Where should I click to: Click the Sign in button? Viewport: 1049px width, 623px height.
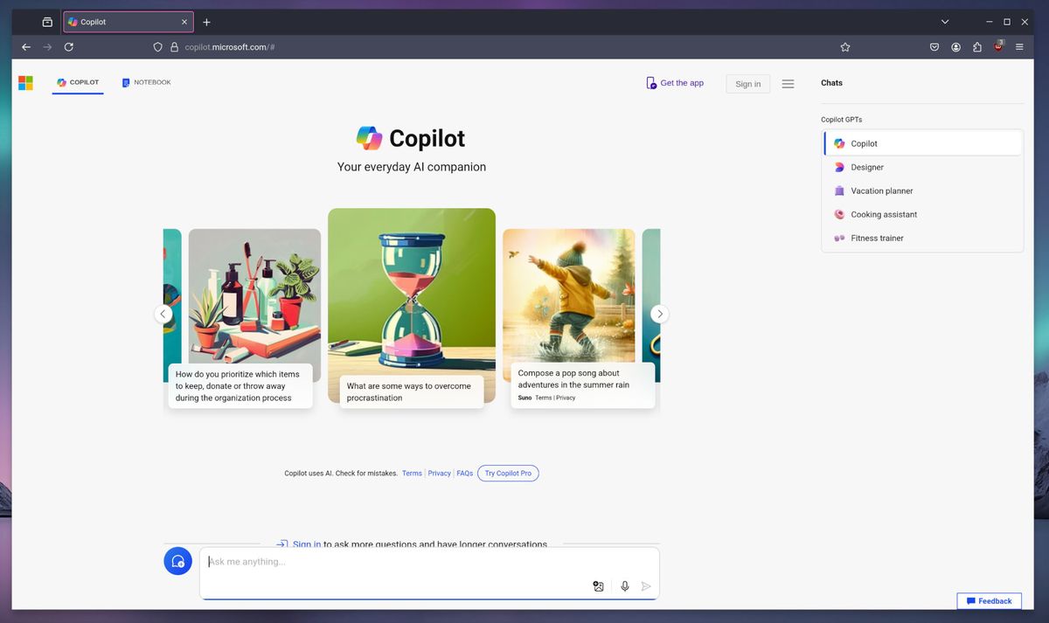(747, 83)
